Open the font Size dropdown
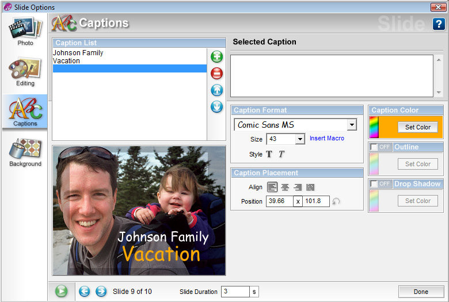Viewport: 449px width, 302px height. 300,139
